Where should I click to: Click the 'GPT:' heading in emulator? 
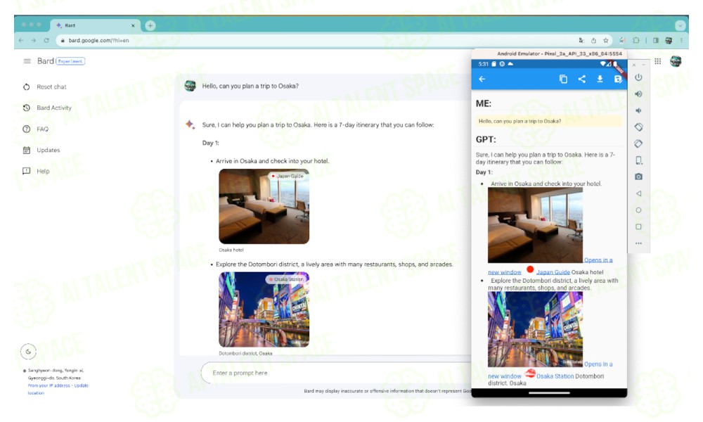click(x=486, y=139)
